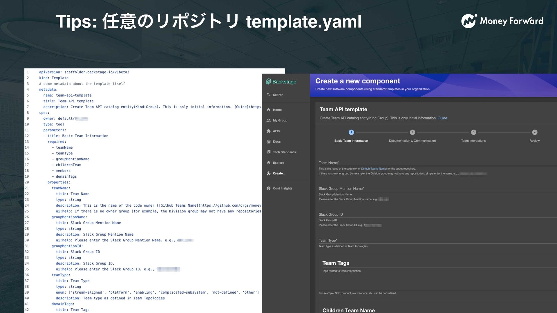Click the My Group people icon
This screenshot has width=557, height=313.
click(268, 121)
